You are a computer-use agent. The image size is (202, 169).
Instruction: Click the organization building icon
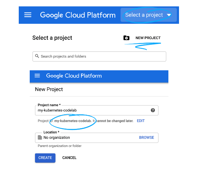40,137
